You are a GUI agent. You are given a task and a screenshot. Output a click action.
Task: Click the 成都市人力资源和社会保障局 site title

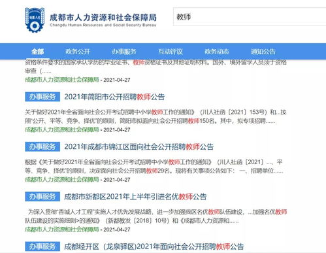103,18
